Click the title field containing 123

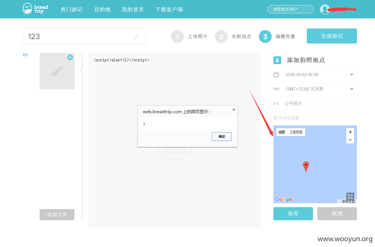click(84, 37)
